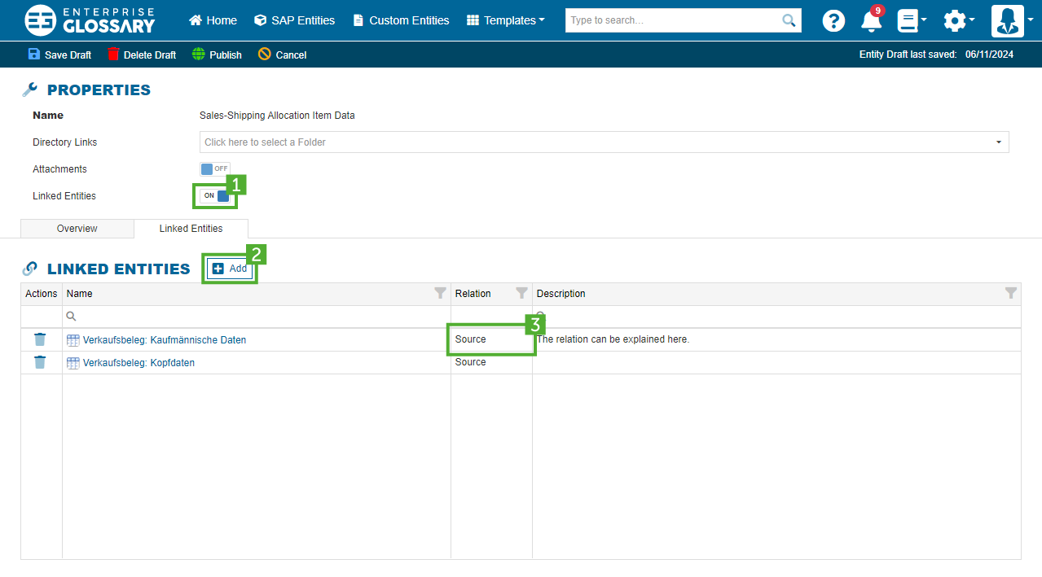Click the Save Draft button
Viewport: 1042px width, 577px height.
(59, 55)
